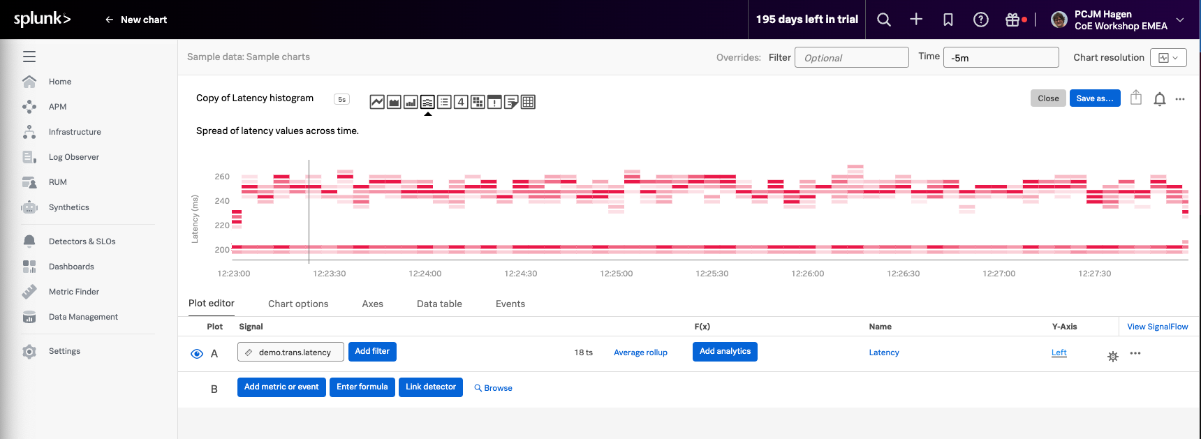The image size is (1201, 439).
Task: Go back with New chart arrow
Action: pyautogui.click(x=109, y=20)
